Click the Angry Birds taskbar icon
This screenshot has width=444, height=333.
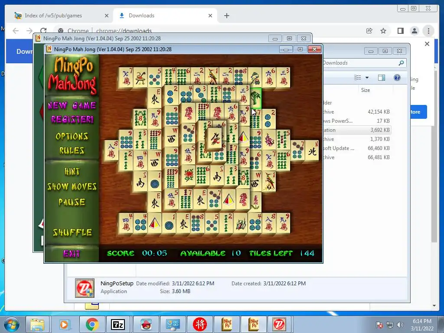tap(146, 324)
